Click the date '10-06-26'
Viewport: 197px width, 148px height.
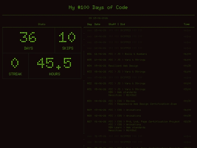coord(100,60)
